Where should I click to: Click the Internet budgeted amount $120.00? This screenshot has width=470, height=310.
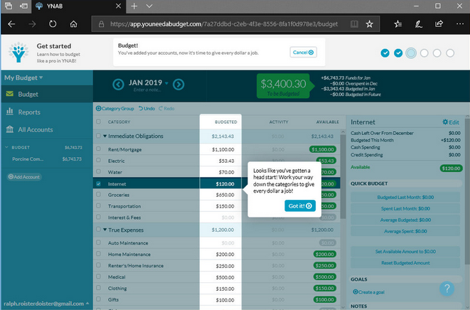point(225,183)
